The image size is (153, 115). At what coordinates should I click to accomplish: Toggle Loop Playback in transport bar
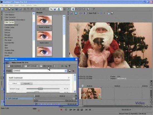(x=66, y=110)
